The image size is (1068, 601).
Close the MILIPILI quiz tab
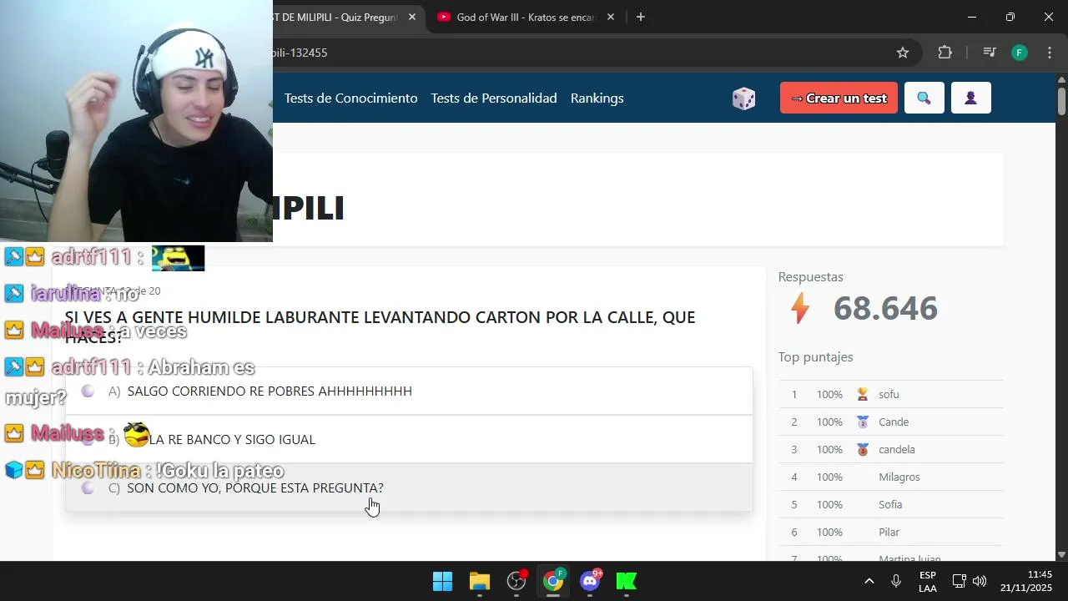coord(412,17)
